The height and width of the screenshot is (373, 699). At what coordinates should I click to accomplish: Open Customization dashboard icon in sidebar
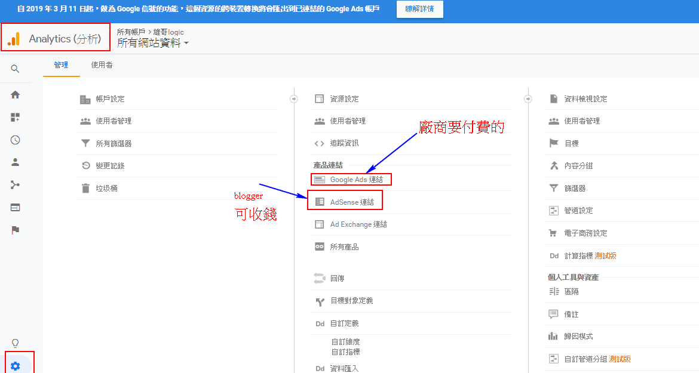[15, 117]
